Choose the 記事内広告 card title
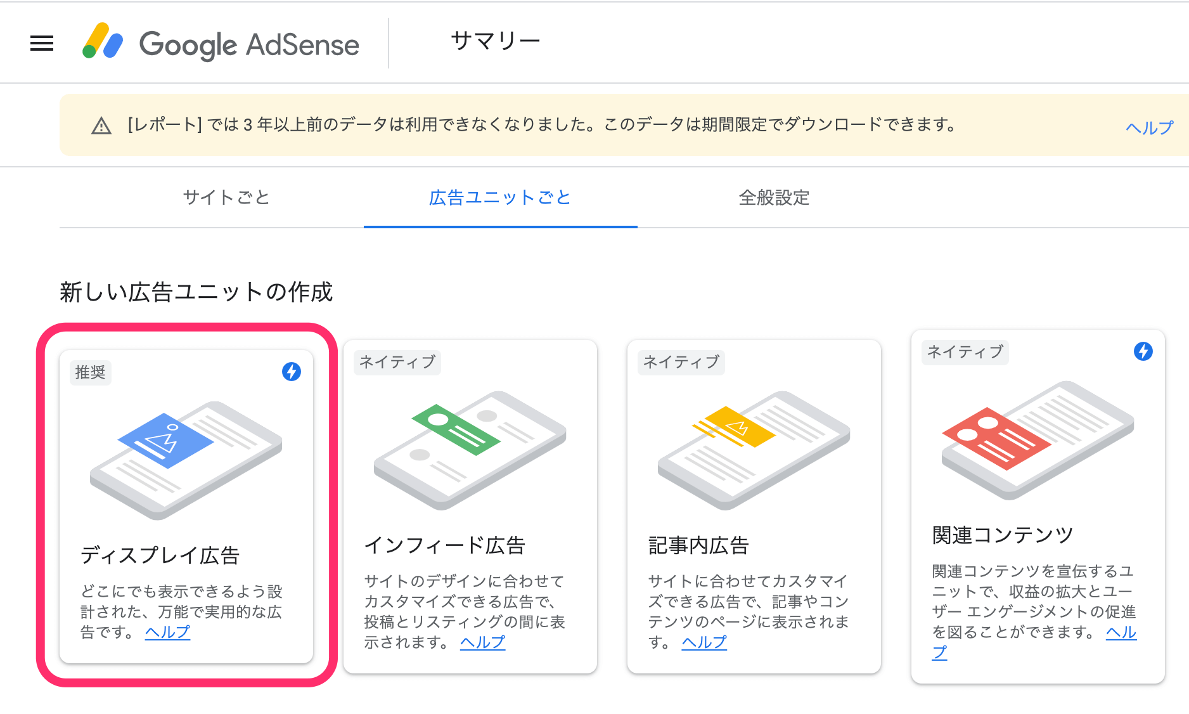 (698, 545)
